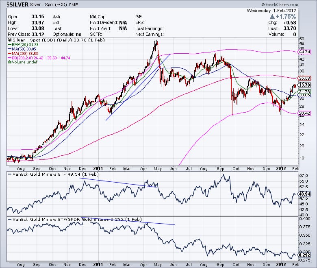Click the 35.58 MA(200) price tag
Screen dimensions: 317x268
tap(304, 78)
